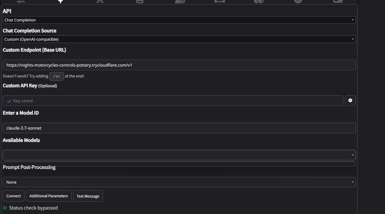Image resolution: width=385 pixels, height=214 pixels.
Task: Click the "Status check bypassed" status text
Action: coord(33,208)
